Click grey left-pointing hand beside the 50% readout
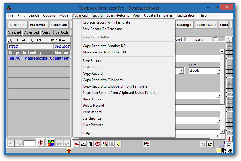The image size is (241, 161). pyautogui.click(x=203, y=144)
